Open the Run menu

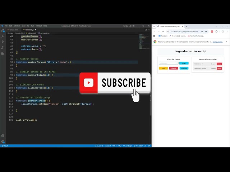[x=32, y=26]
